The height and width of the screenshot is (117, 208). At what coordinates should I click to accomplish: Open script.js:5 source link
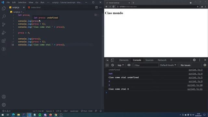click(196, 77)
